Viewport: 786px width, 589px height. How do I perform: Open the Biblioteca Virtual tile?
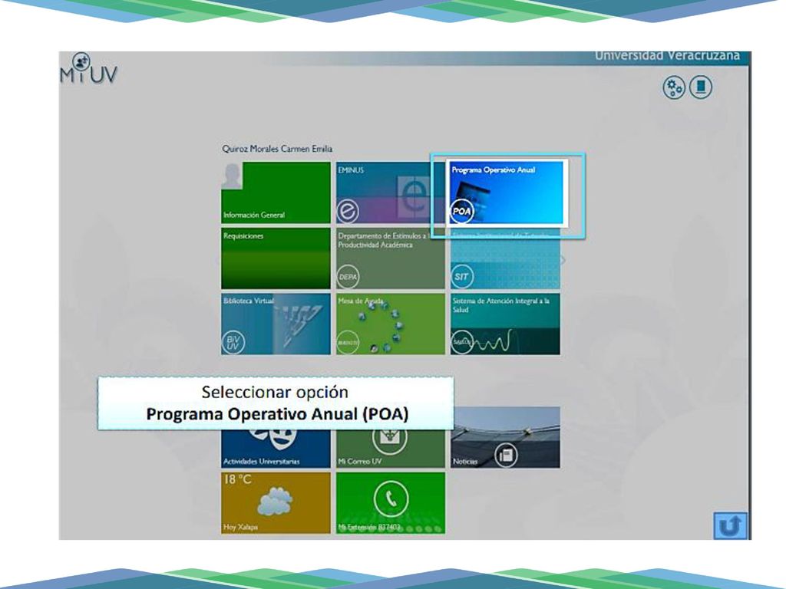[276, 324]
